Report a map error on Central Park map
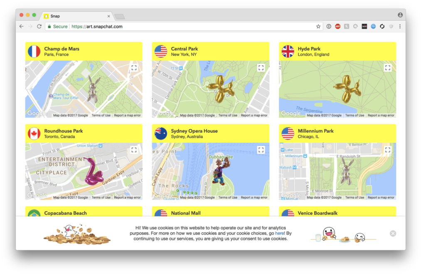This screenshot has width=421, height=274. point(254,115)
